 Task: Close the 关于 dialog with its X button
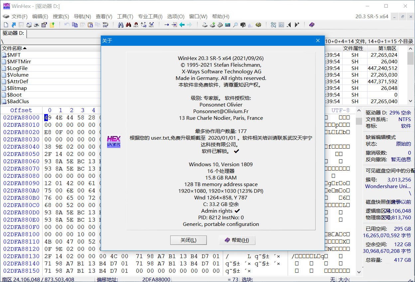point(318,41)
